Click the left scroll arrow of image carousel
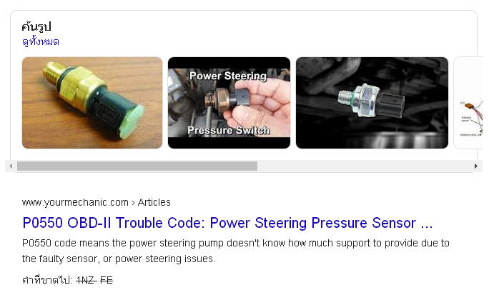This screenshot has height=290, width=494. (11, 166)
